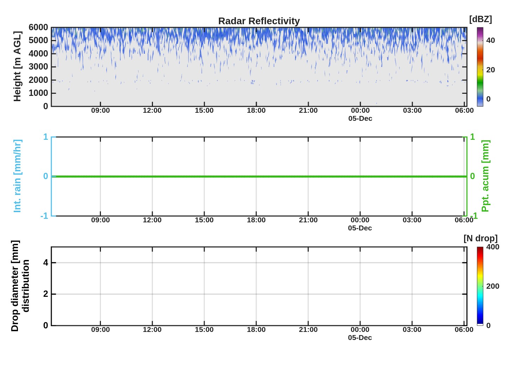Screen dimensions: 513x366
Task: Click the N drop colorbar
Action: point(480,286)
